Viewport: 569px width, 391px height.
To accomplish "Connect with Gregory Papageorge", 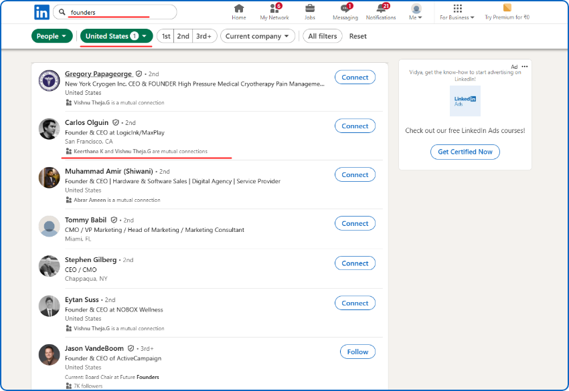I will click(x=355, y=77).
